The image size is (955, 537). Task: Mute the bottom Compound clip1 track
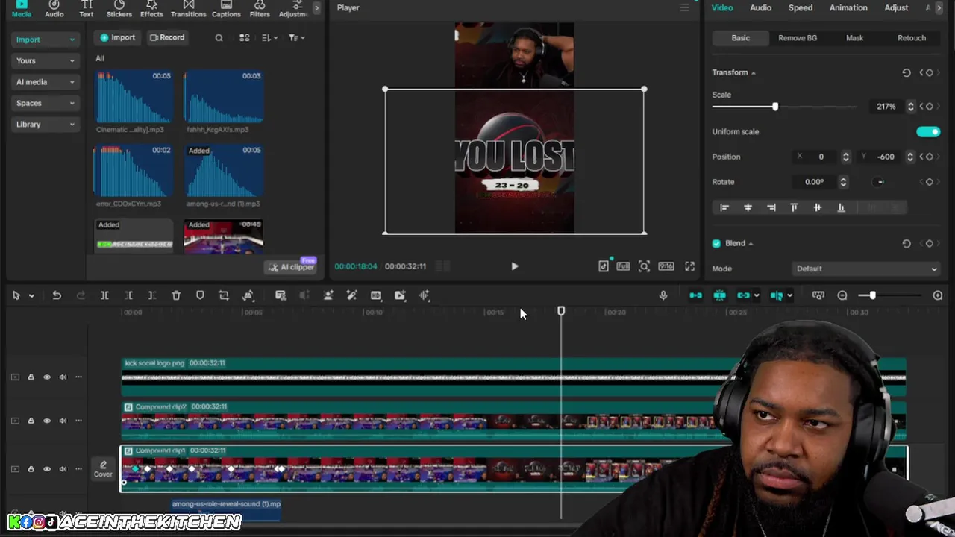pos(63,469)
